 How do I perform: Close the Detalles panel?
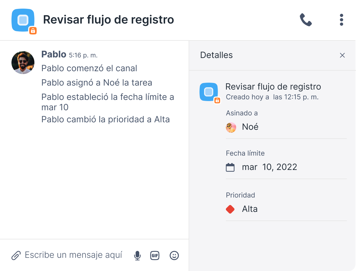click(342, 55)
